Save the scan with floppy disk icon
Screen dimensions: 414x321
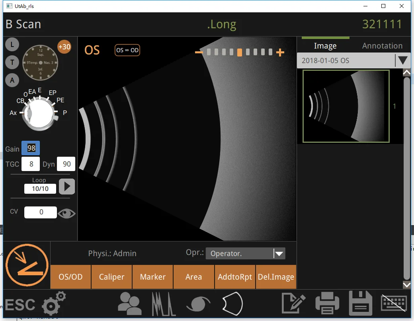point(361,304)
